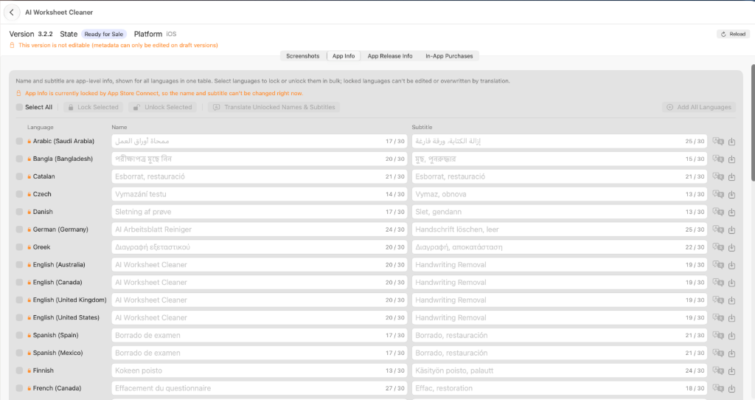Click the Danish subtitle field 'Slet, gendann'
The height and width of the screenshot is (400, 755).
coord(560,212)
